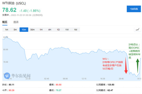Viewport: 142px width, 94px height.
Task: Open the 图表 tab
Action: click(16, 22)
